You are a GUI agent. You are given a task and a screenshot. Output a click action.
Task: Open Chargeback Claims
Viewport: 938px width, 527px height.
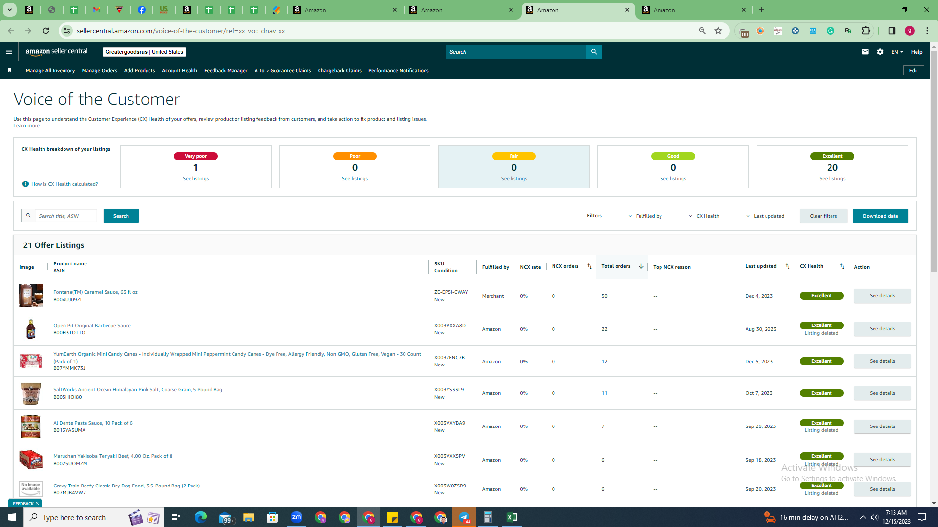pyautogui.click(x=340, y=71)
